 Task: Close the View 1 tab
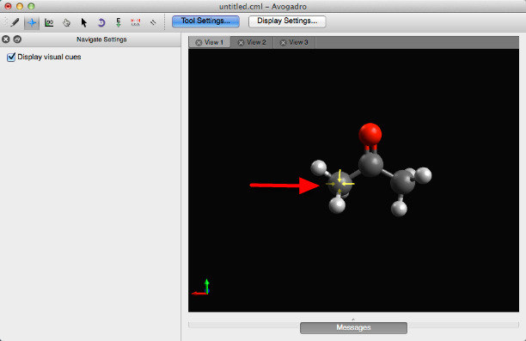coord(199,43)
